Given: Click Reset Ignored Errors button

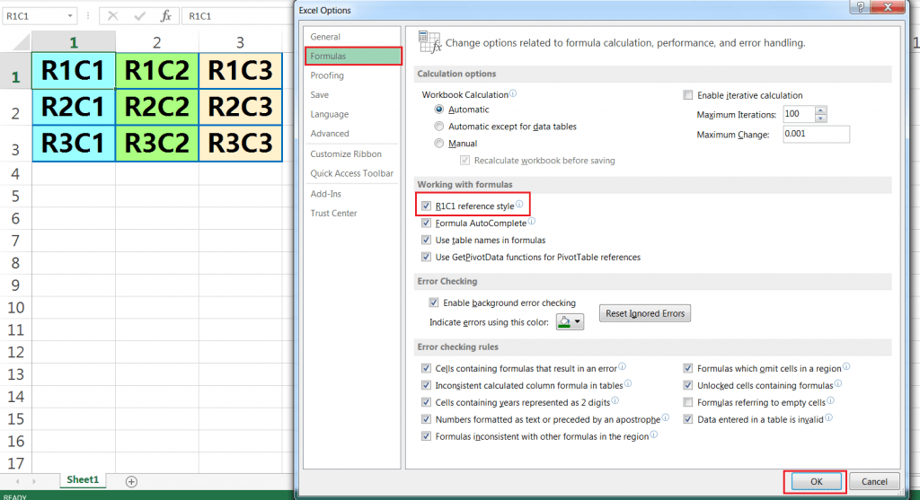Looking at the screenshot, I should 645,313.
